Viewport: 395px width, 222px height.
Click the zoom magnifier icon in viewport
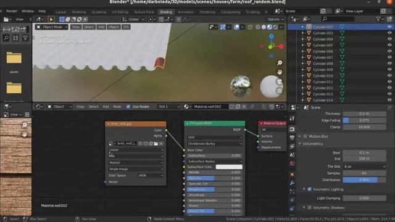[x=280, y=63]
